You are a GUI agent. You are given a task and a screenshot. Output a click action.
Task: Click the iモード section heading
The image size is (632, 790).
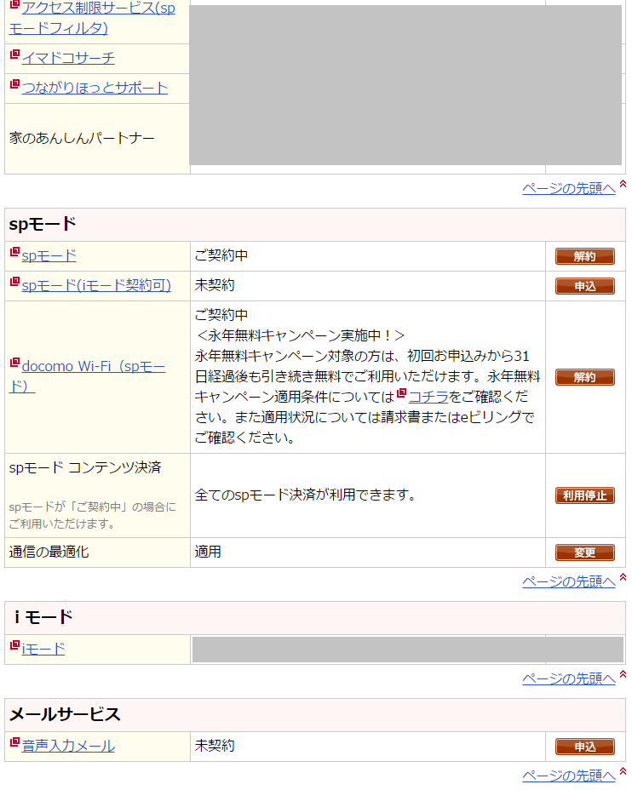click(43, 617)
